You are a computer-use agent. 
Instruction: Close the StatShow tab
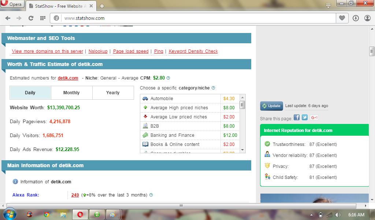[91, 6]
